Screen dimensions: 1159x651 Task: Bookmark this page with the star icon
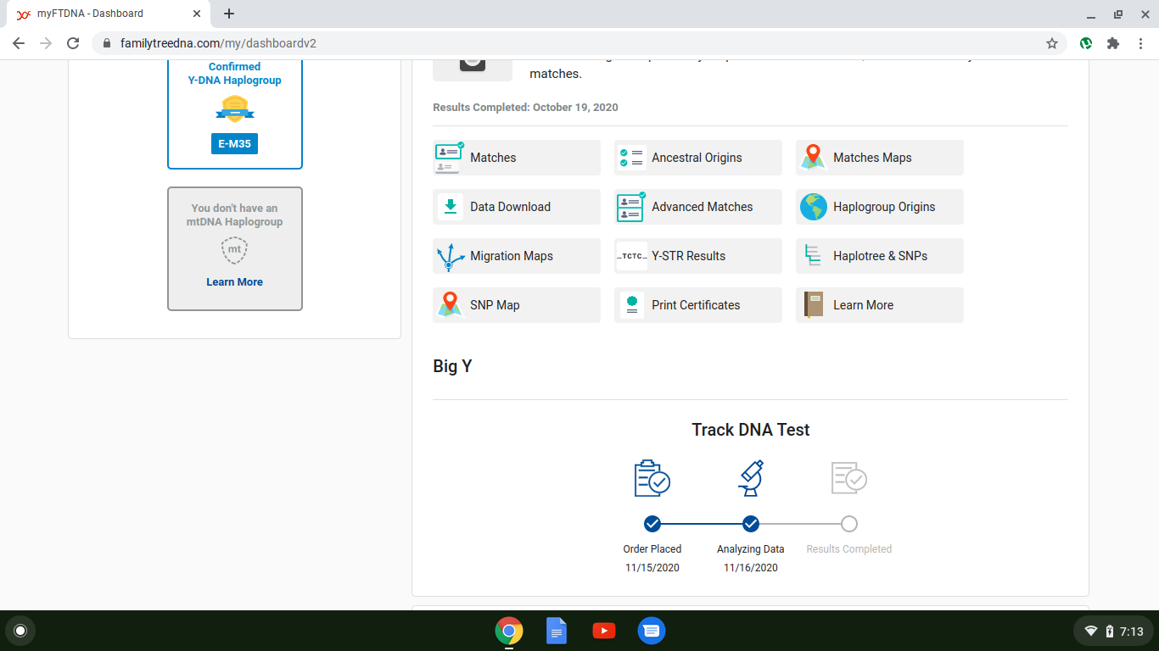pos(1052,43)
